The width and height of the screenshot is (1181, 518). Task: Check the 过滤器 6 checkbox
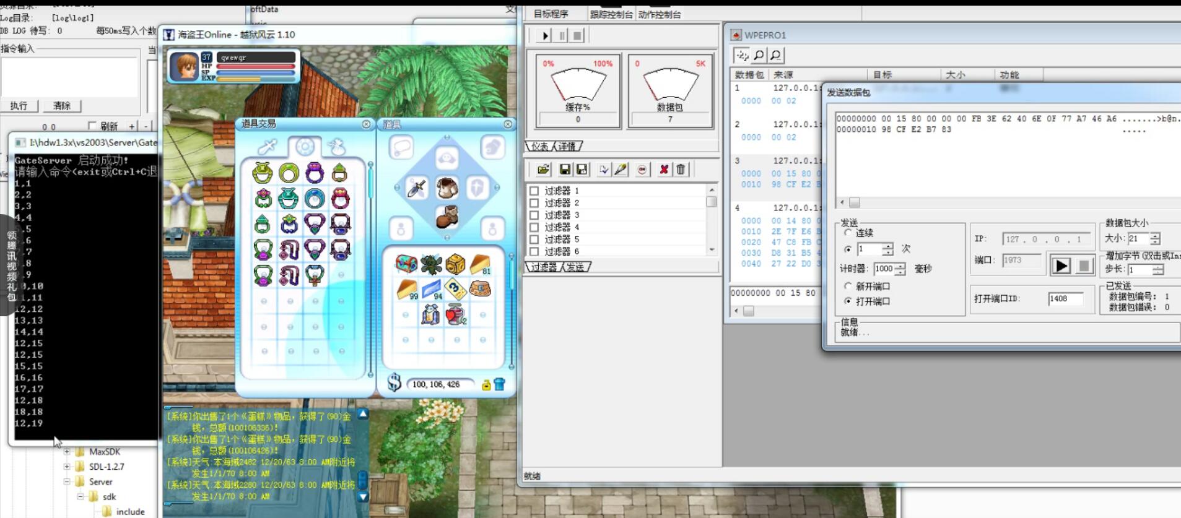(x=534, y=251)
